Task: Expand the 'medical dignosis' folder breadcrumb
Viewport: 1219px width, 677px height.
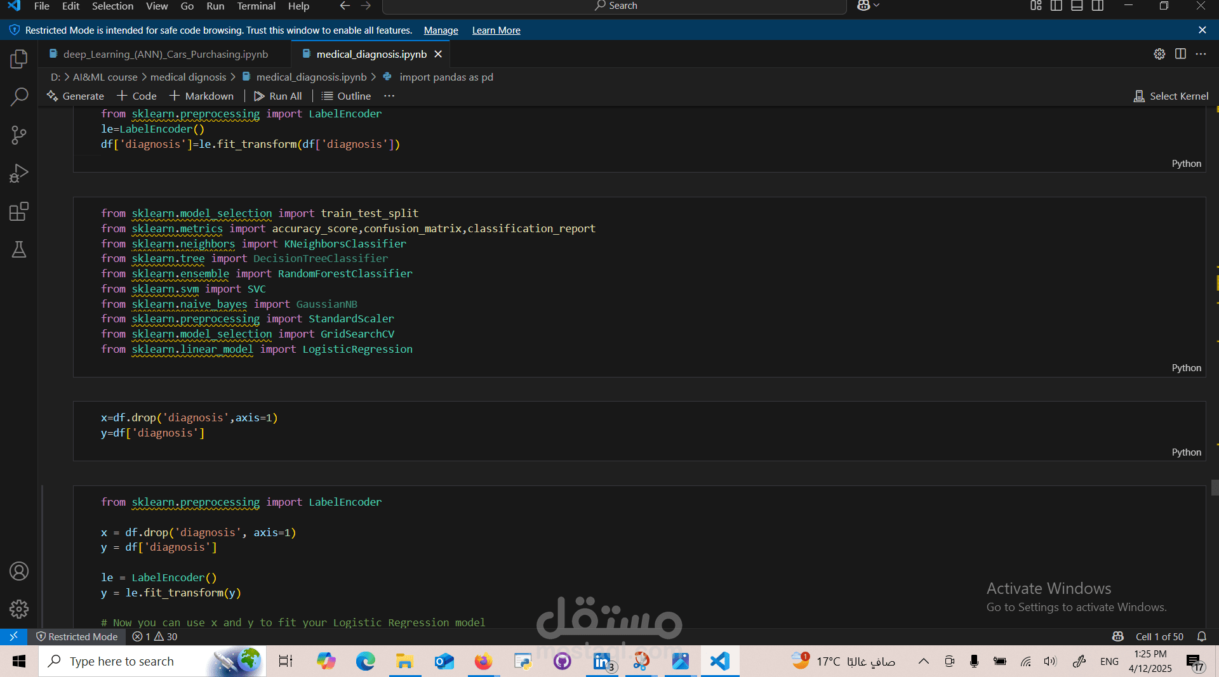Action: 188,77
